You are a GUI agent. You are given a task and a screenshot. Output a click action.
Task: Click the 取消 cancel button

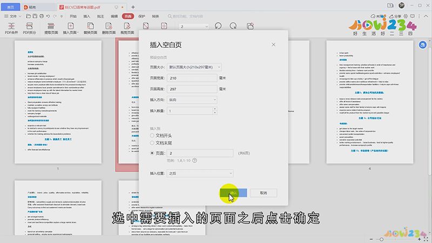click(264, 193)
